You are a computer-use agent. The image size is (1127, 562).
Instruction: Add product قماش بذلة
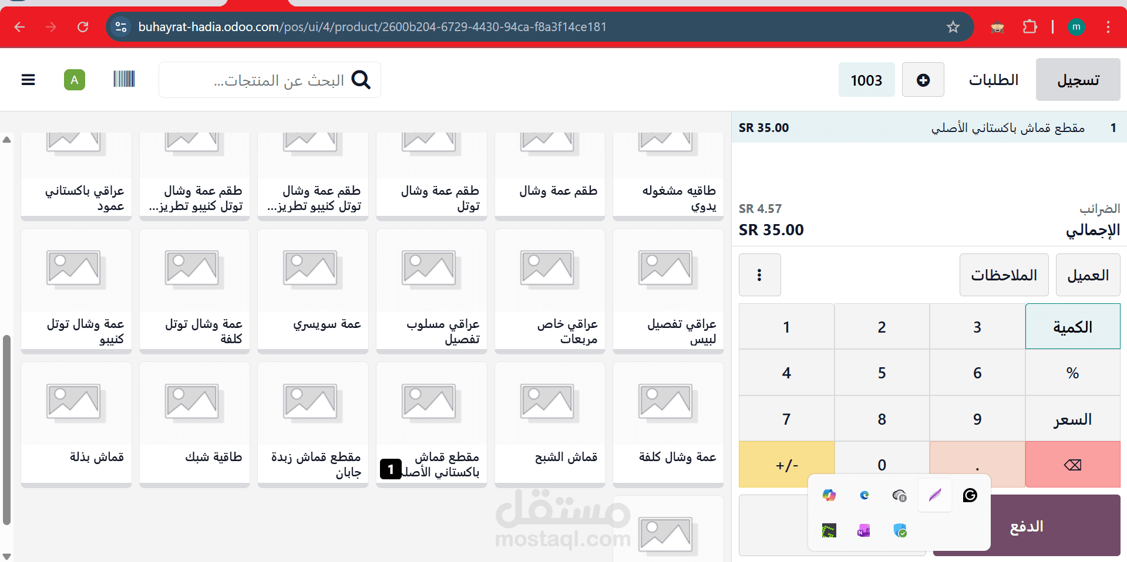point(76,424)
